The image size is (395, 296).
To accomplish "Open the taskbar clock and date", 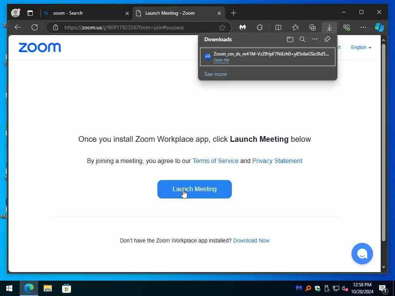I will point(362,288).
